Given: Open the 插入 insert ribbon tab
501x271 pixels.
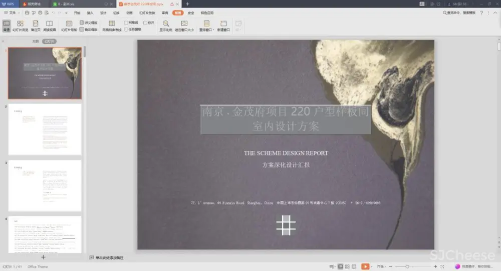Looking at the screenshot, I should [x=90, y=12].
